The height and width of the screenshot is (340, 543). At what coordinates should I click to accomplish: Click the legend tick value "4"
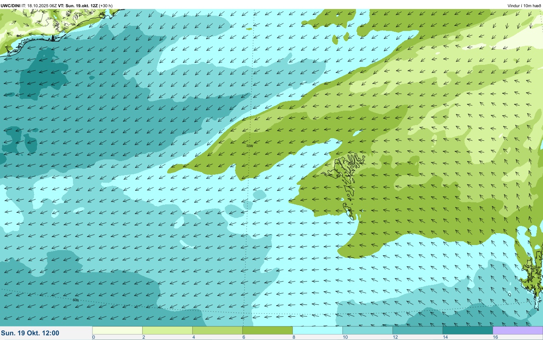(x=193, y=337)
